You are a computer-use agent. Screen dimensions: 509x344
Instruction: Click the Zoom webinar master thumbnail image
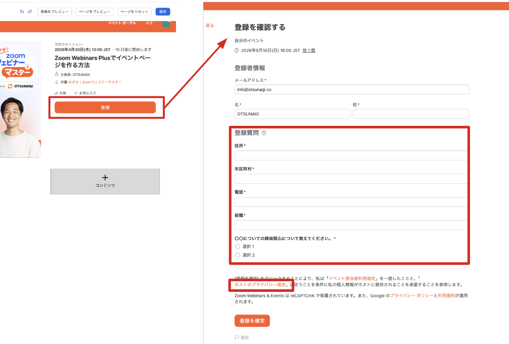20,100
